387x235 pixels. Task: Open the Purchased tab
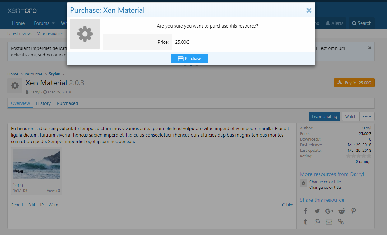pyautogui.click(x=67, y=103)
